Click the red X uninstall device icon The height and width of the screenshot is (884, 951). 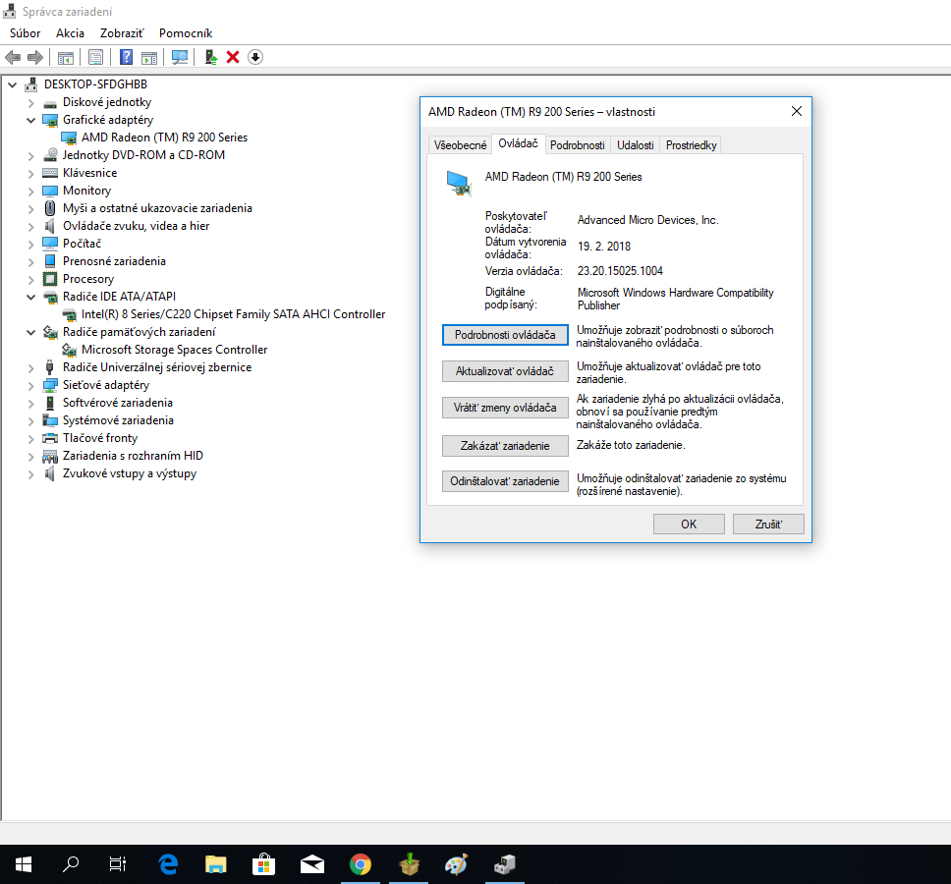233,58
